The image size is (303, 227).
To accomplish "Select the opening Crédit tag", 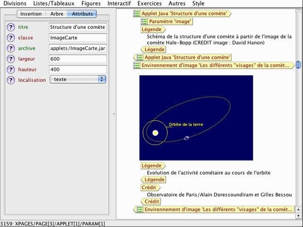I will point(151,187).
